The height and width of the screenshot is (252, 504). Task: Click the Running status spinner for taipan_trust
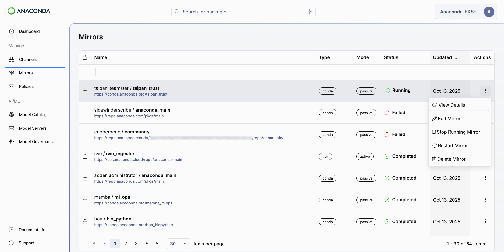tap(387, 90)
